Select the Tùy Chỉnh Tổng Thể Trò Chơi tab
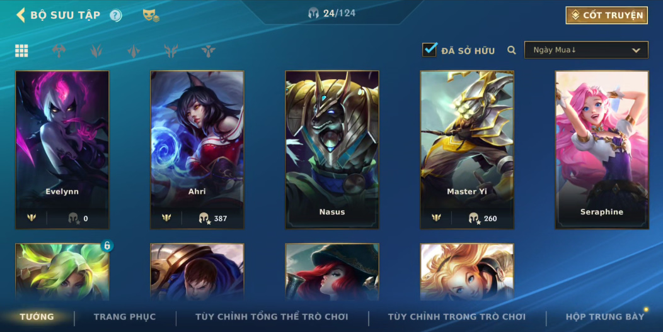 (272, 317)
